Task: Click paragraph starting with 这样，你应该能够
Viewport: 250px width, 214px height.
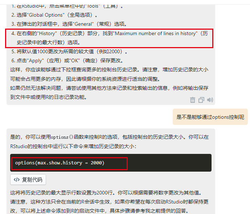Action: pyautogui.click(x=109, y=74)
